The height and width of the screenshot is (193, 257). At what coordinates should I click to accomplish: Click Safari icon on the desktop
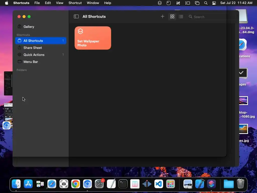[x=243, y=45]
